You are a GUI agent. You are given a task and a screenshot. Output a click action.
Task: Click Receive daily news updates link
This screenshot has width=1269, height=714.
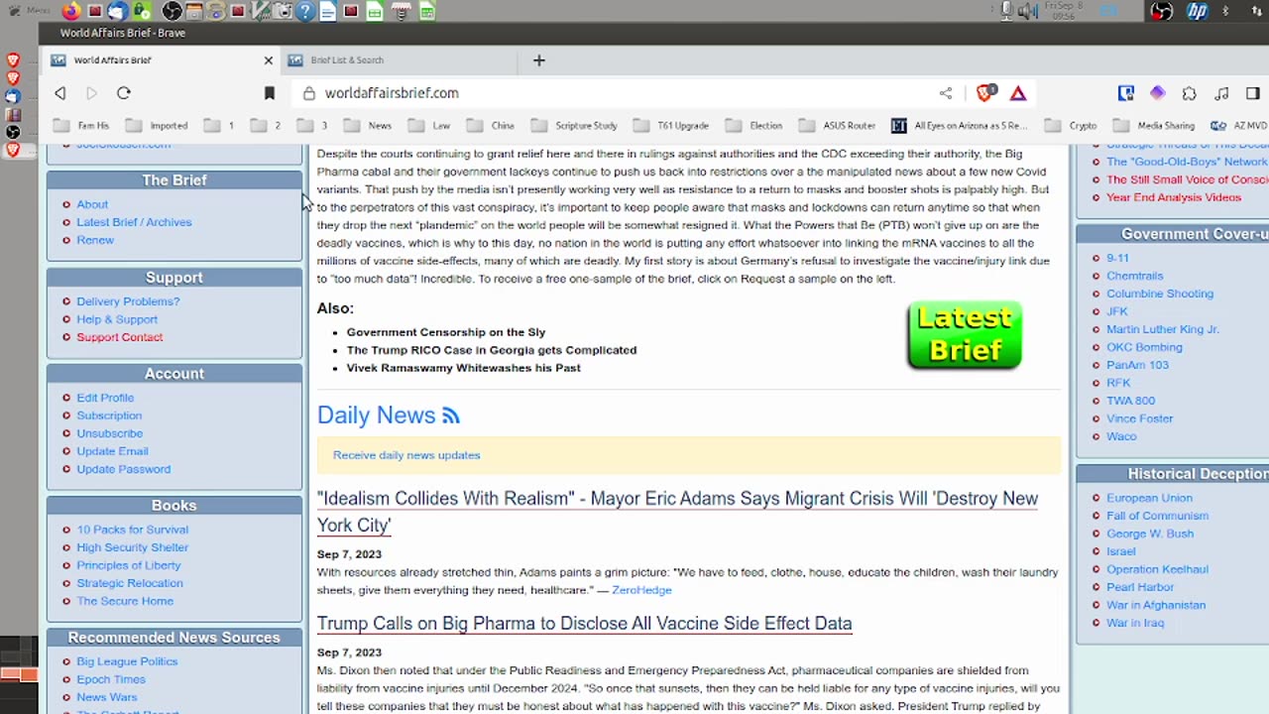click(406, 455)
